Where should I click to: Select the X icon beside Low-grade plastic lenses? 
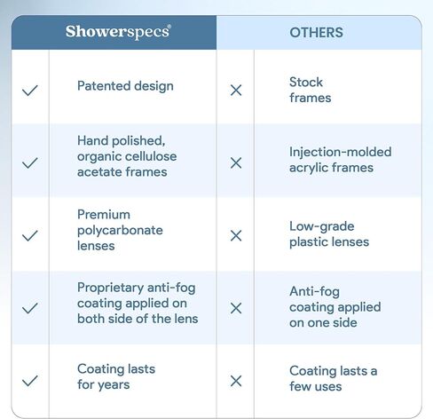[x=236, y=236]
